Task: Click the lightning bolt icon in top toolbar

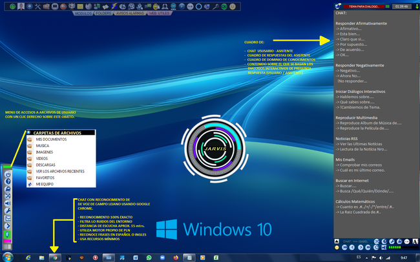Action: click(114, 6)
